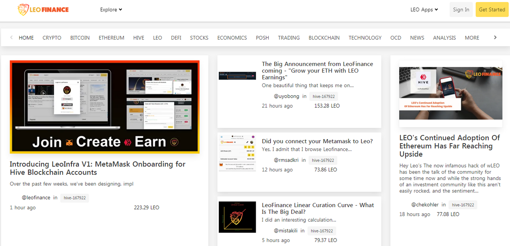
Task: Switch to the BITCOIN tab
Action: coord(80,38)
